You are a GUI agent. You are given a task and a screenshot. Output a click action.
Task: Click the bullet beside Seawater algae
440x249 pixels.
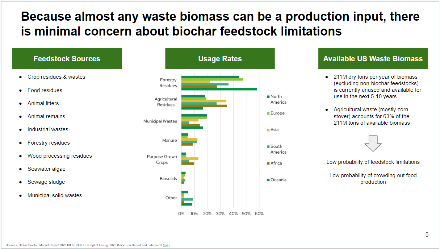click(x=21, y=169)
